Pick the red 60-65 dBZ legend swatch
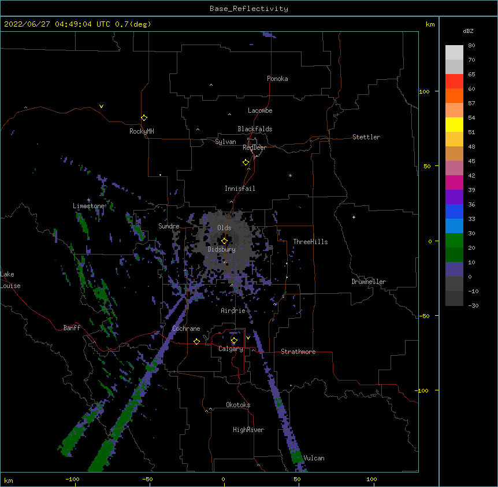This screenshot has height=487, width=498. (454, 81)
